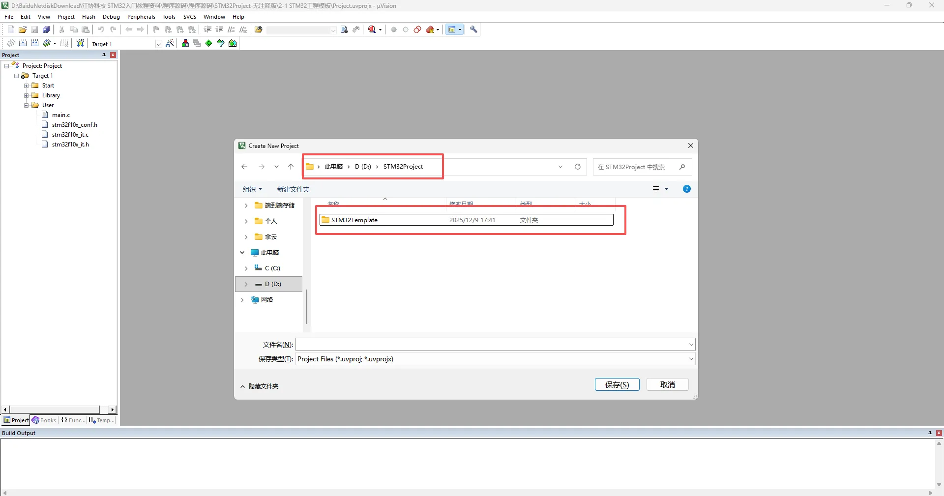Select main.c in the project tree
This screenshot has height=496, width=944.
(61, 115)
